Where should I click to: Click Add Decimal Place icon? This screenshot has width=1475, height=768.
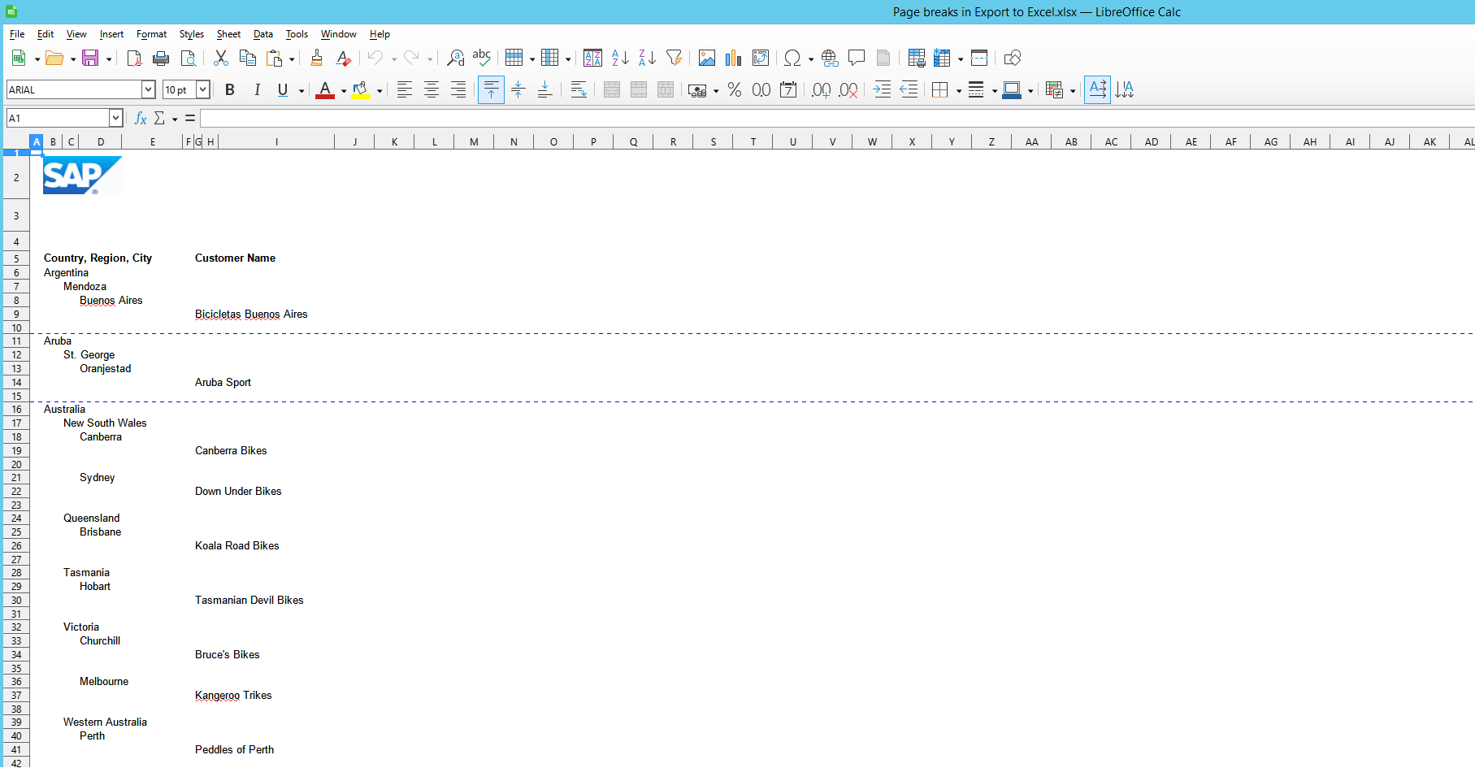[x=822, y=89]
